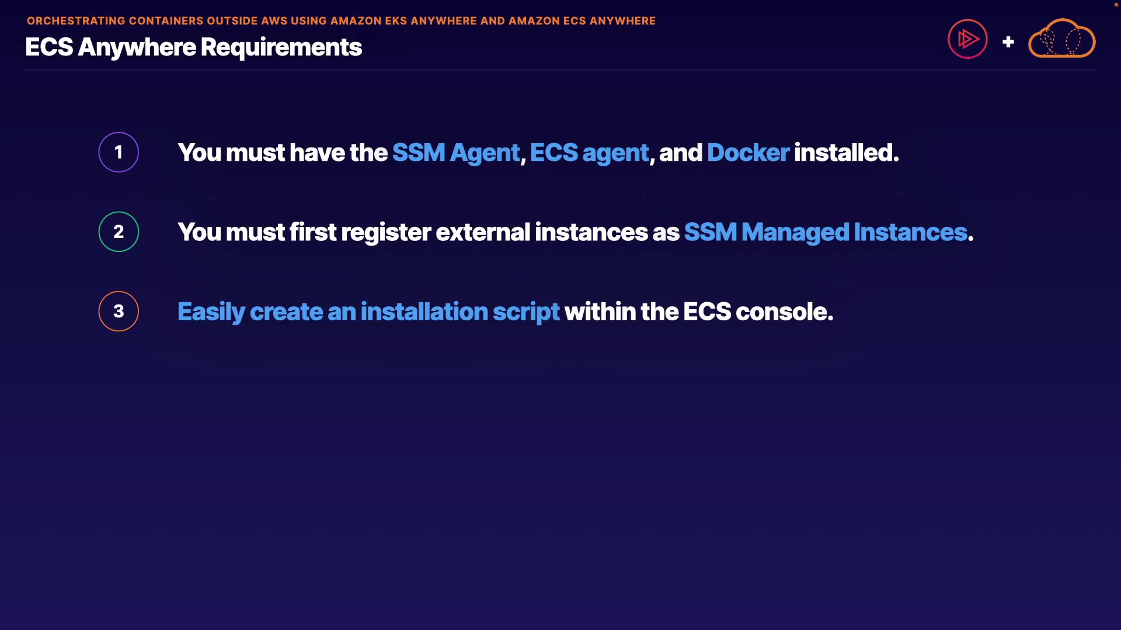Image resolution: width=1121 pixels, height=630 pixels.
Task: Click the "ECS Anywhere Requirements" slide title
Action: (193, 47)
